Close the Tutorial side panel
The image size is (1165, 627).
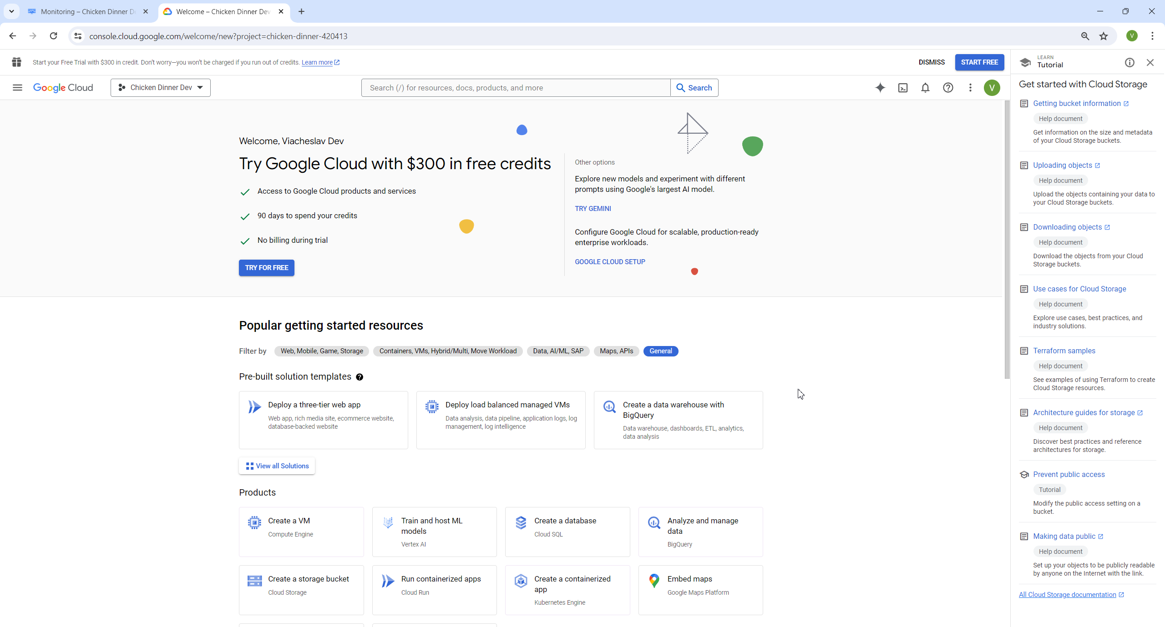(1150, 63)
